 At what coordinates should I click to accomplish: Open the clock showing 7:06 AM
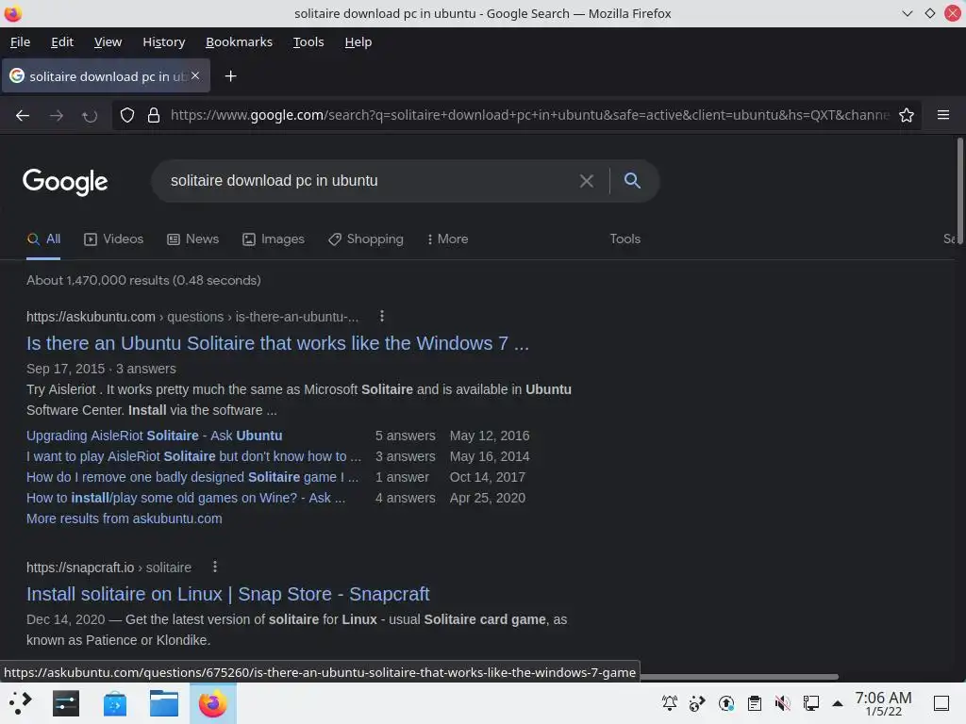[x=883, y=703]
